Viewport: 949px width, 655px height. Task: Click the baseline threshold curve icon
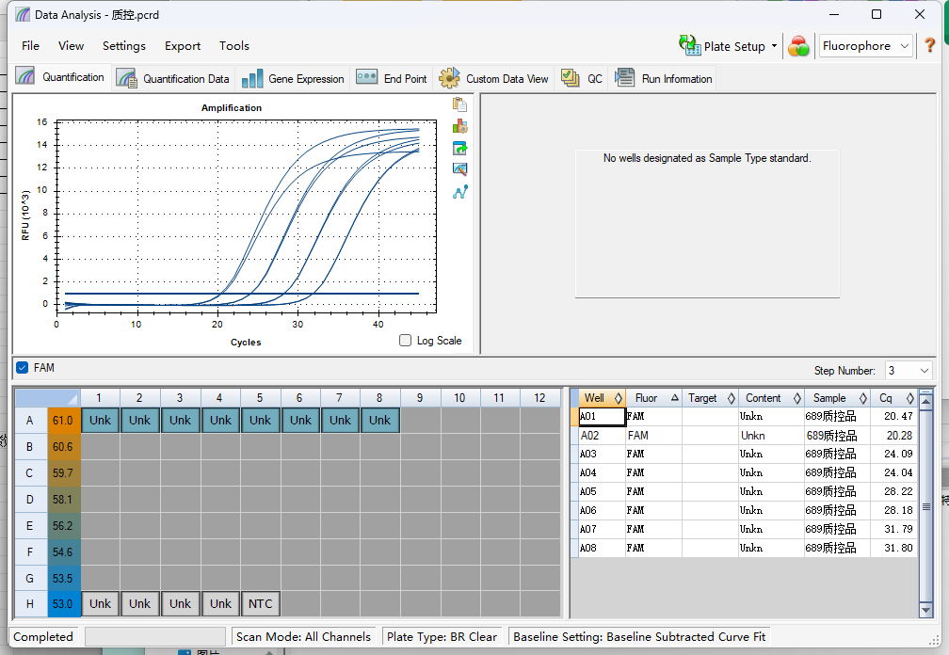pos(459,192)
